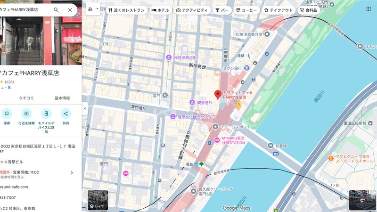Expand the opening hours chevron
Screen dimensions: 377x212
tap(72, 172)
